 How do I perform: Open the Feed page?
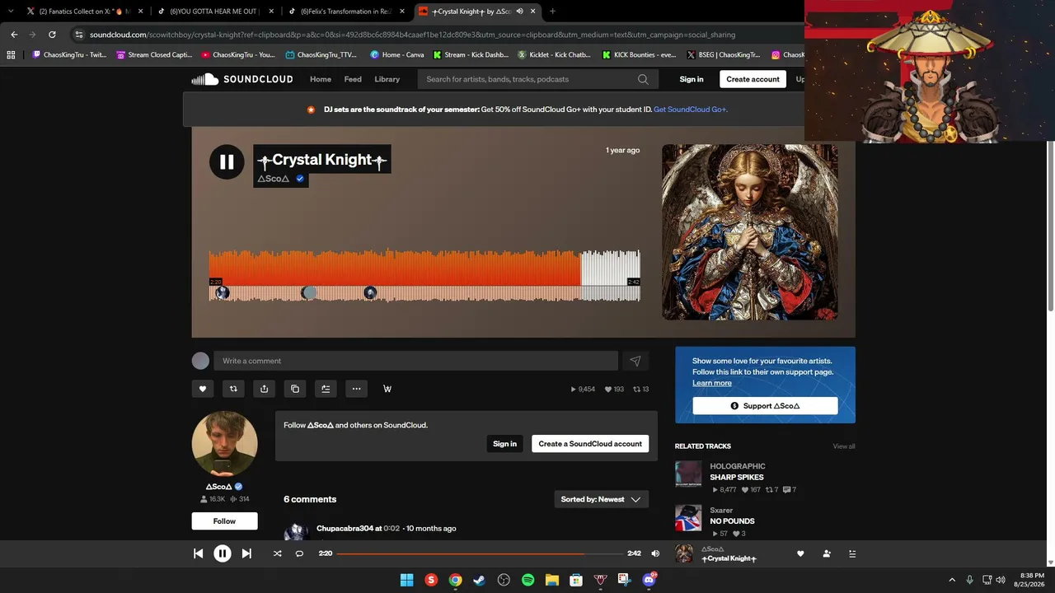(x=353, y=79)
